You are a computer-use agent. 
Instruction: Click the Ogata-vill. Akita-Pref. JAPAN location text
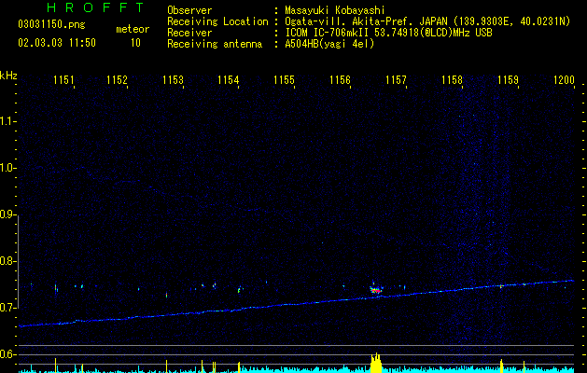pos(367,21)
